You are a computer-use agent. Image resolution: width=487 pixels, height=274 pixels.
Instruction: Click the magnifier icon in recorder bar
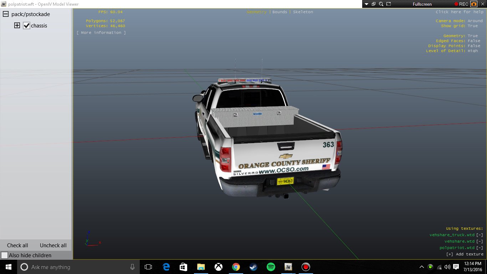pos(381,4)
